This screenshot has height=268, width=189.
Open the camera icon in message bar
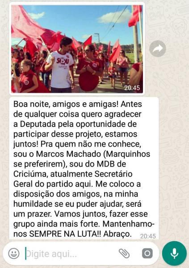147,253
